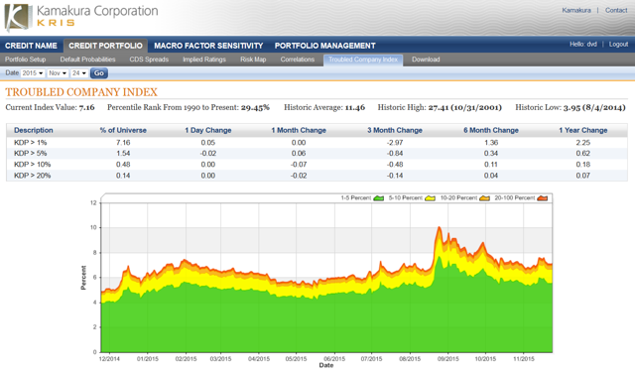Image resolution: width=635 pixels, height=373 pixels.
Task: Open the Contact link
Action: click(x=616, y=10)
